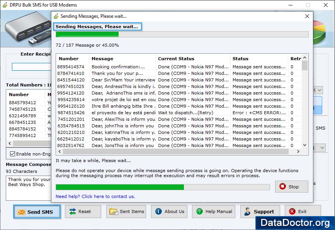The height and width of the screenshot is (230, 335).
Task: Click the Need help contact us link
Action: point(95,196)
